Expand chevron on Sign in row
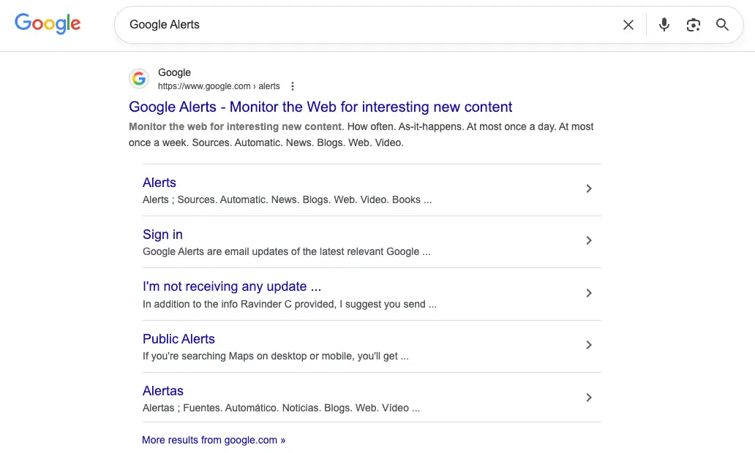This screenshot has height=453, width=755. [589, 240]
